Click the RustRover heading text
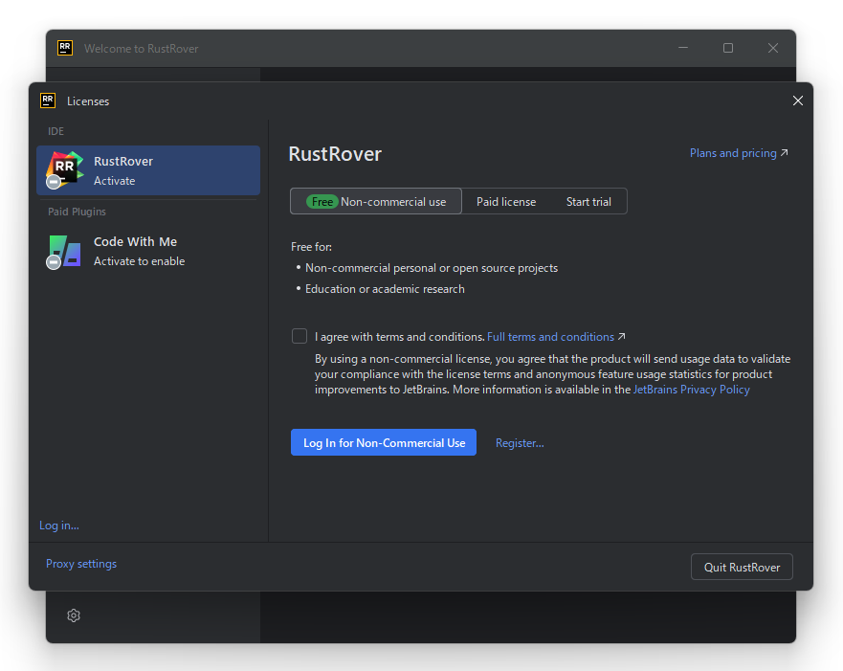The width and height of the screenshot is (843, 671). (335, 154)
